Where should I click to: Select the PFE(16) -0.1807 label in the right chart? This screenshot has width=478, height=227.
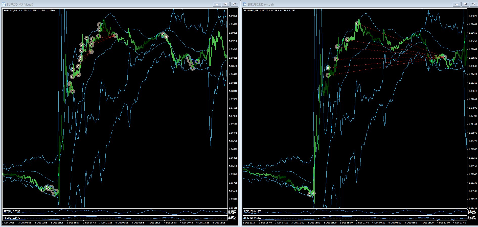click(253, 211)
